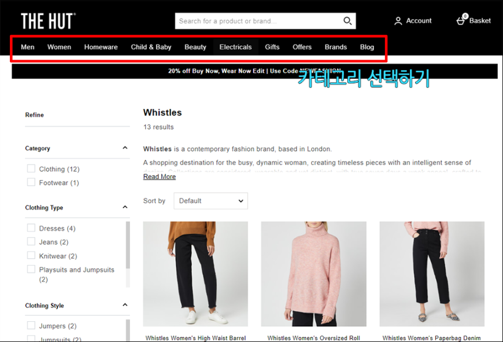This screenshot has height=342, width=503.
Task: Open the Child & Baby menu
Action: tap(151, 47)
